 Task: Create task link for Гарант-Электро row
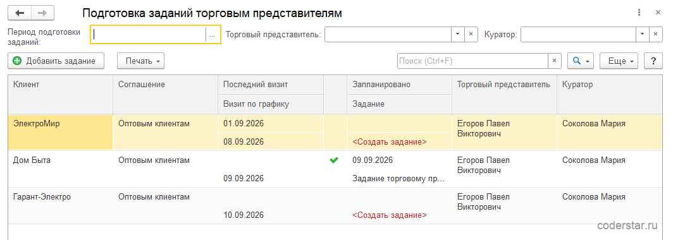390,215
